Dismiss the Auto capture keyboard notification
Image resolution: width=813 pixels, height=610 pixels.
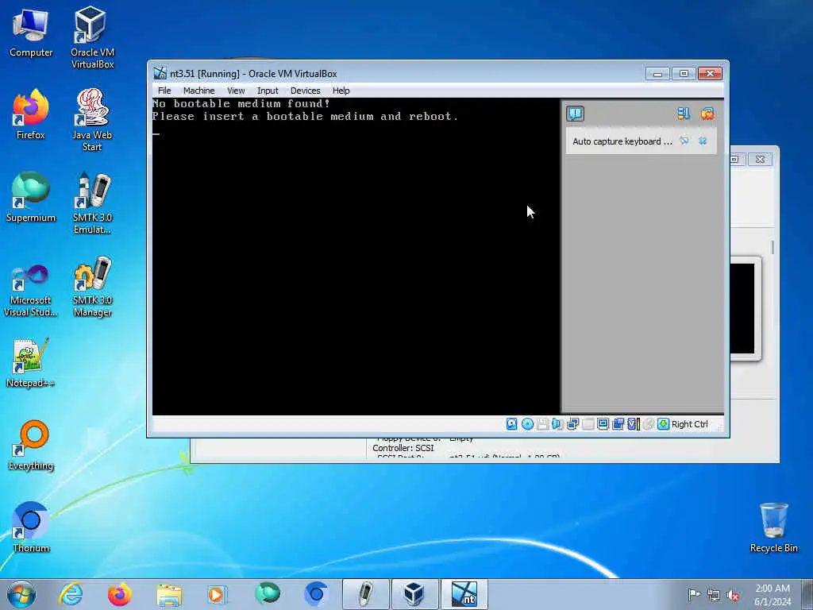(x=703, y=141)
